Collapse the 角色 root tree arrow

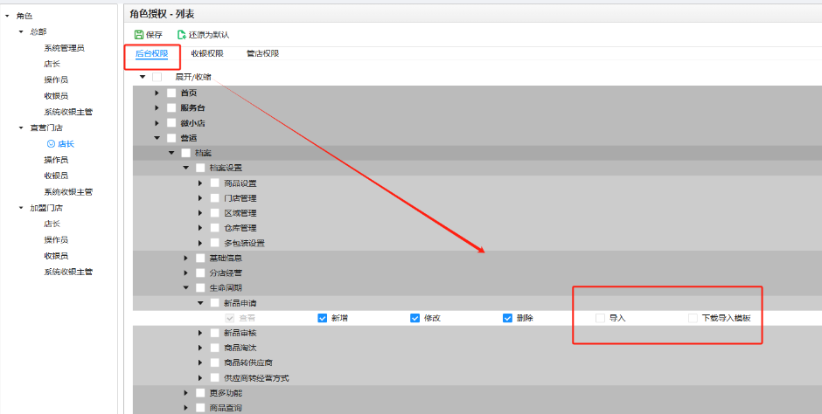point(7,17)
